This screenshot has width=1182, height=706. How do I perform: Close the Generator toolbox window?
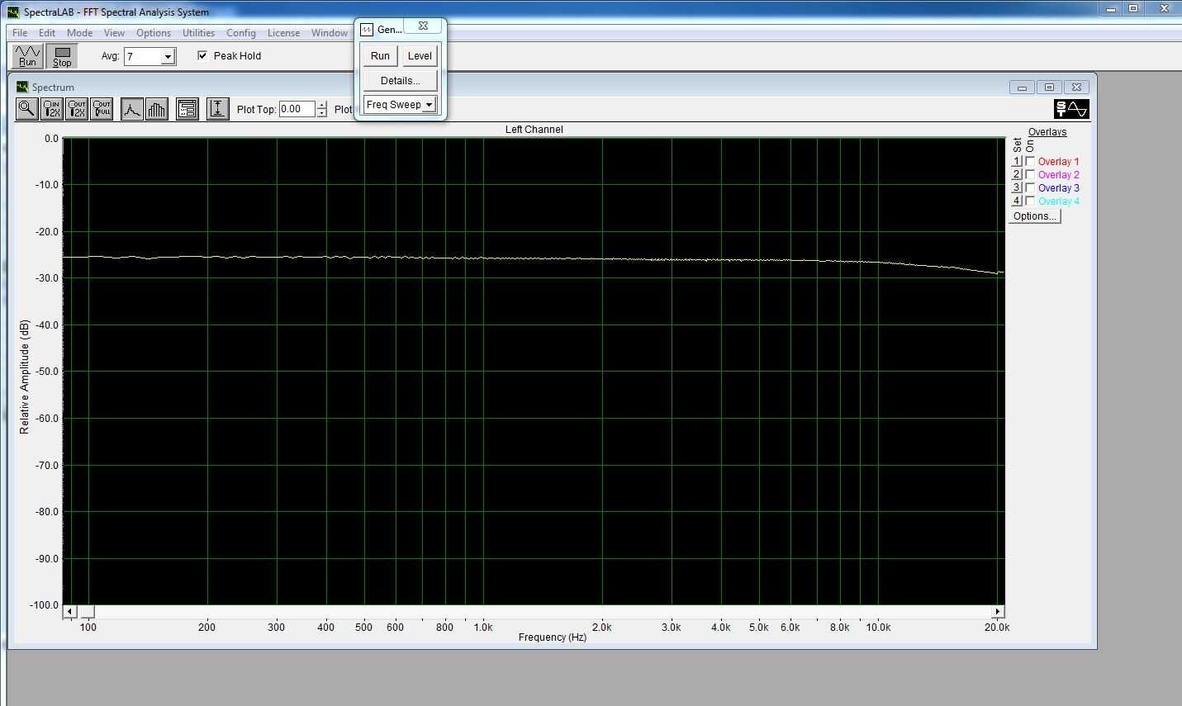tap(423, 26)
